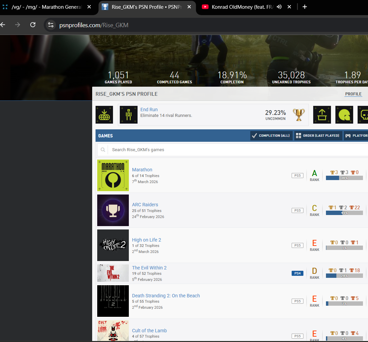Click the Death Stranding 2 thumbnail
The image size is (368, 342).
point(113,301)
